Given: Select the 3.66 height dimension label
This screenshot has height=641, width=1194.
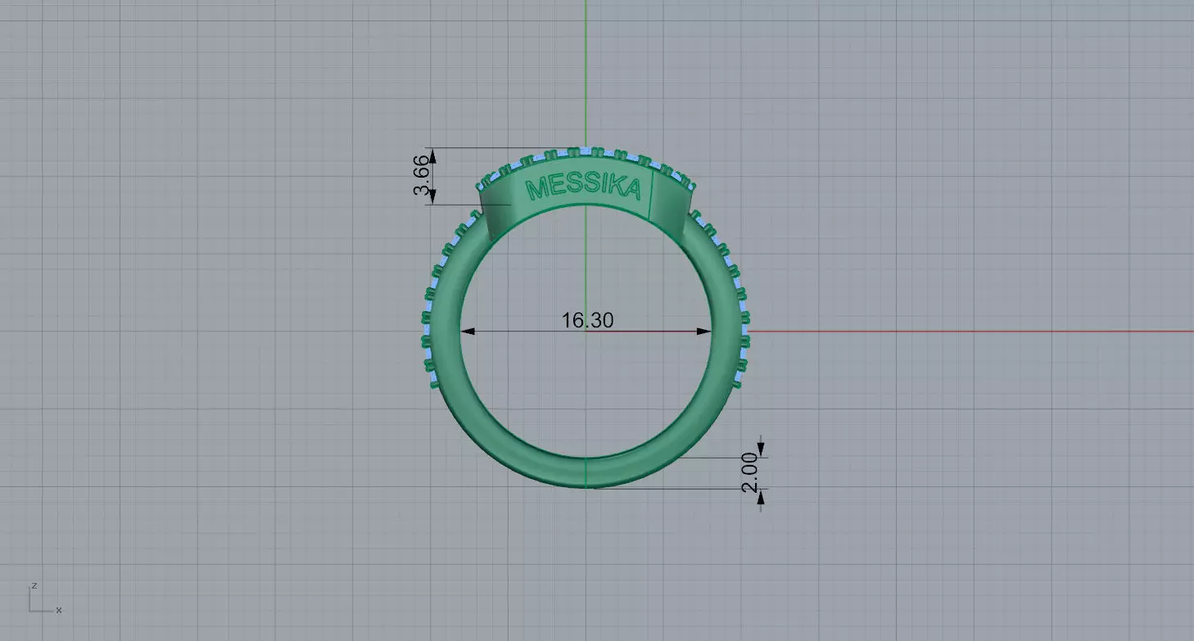Looking at the screenshot, I should tap(422, 175).
